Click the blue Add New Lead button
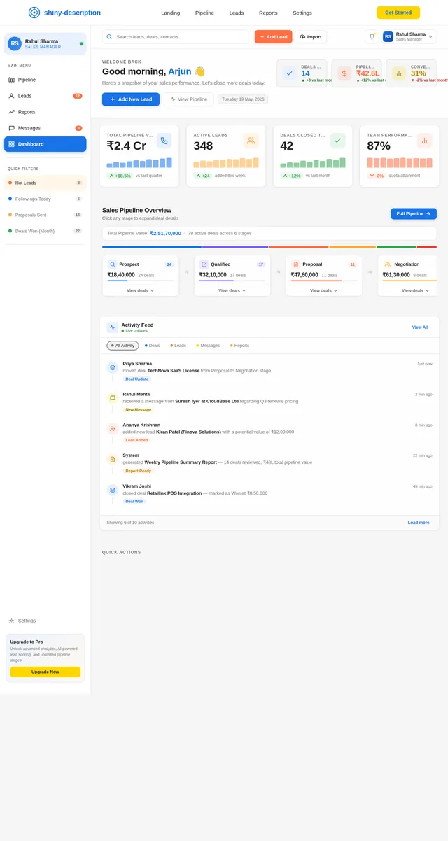 [x=131, y=99]
